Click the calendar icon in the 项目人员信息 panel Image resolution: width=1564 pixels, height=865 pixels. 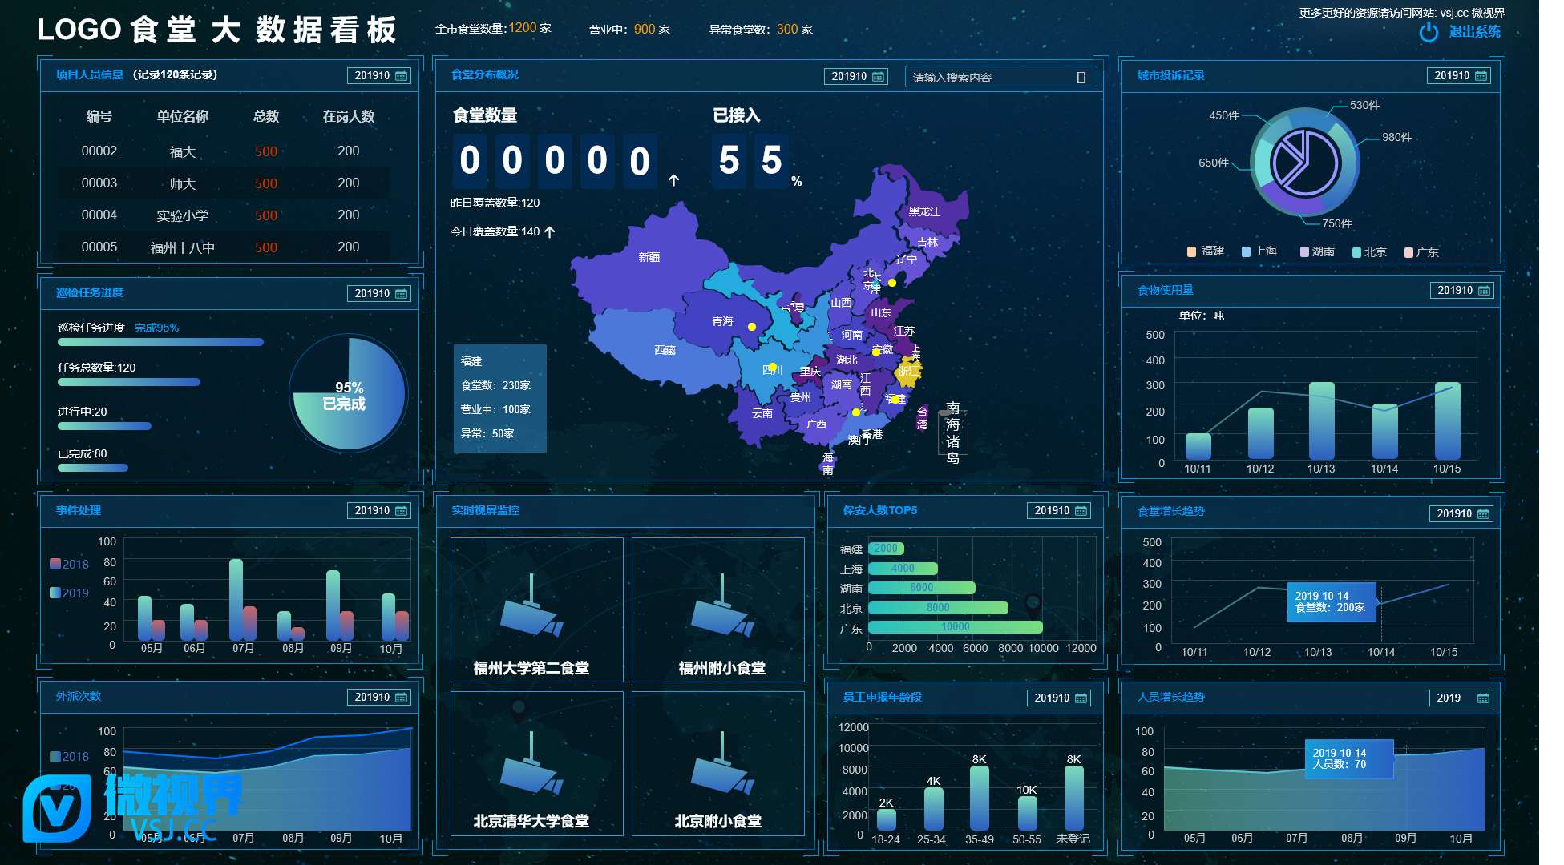(402, 76)
